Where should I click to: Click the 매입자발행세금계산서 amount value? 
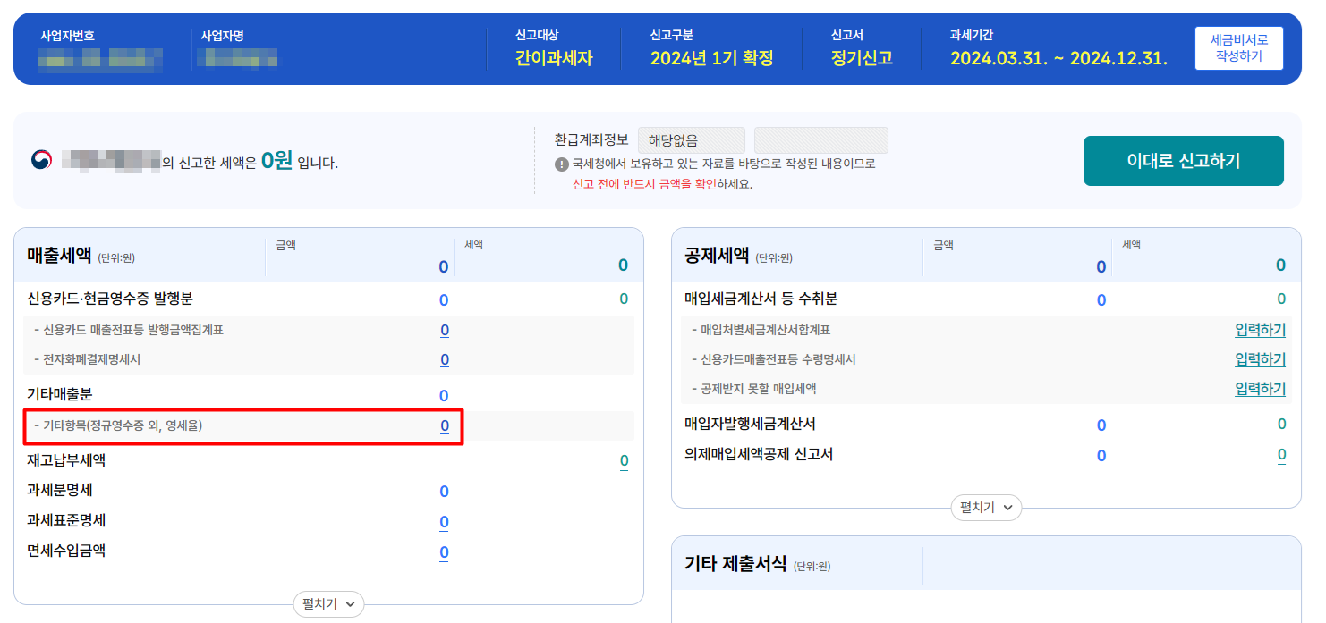point(1101,425)
